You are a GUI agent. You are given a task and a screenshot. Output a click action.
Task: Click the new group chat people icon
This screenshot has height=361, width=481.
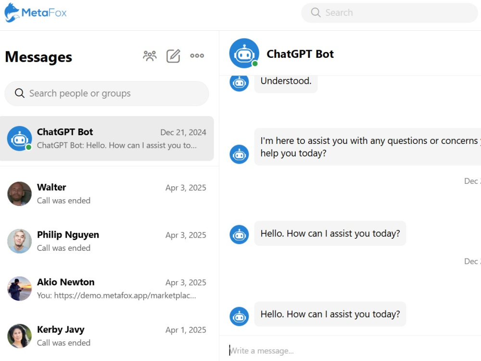(150, 56)
